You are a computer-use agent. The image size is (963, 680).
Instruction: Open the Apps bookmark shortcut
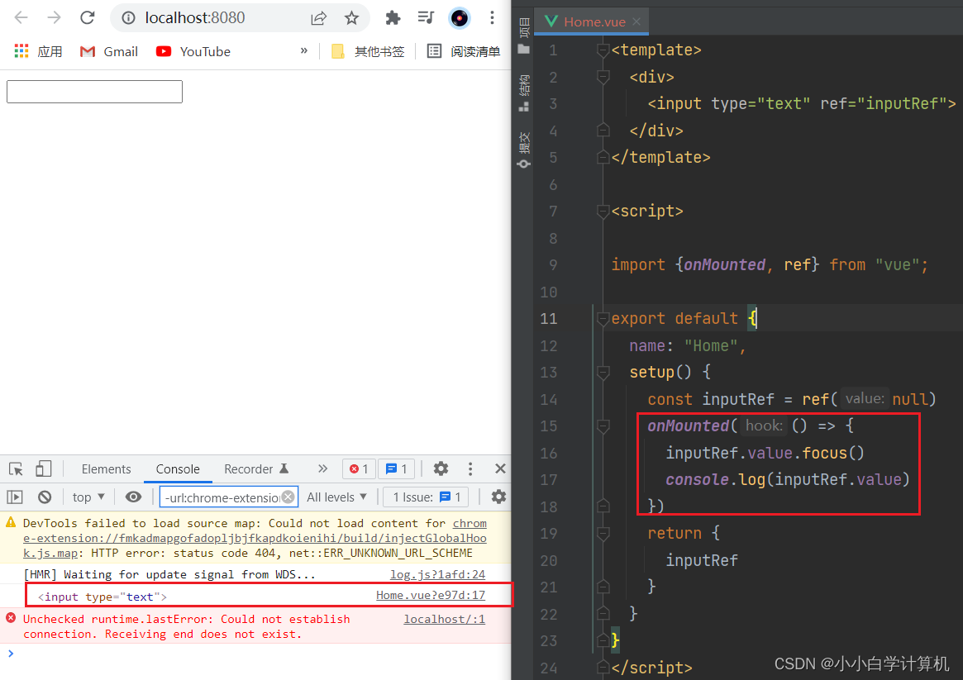tap(38, 51)
